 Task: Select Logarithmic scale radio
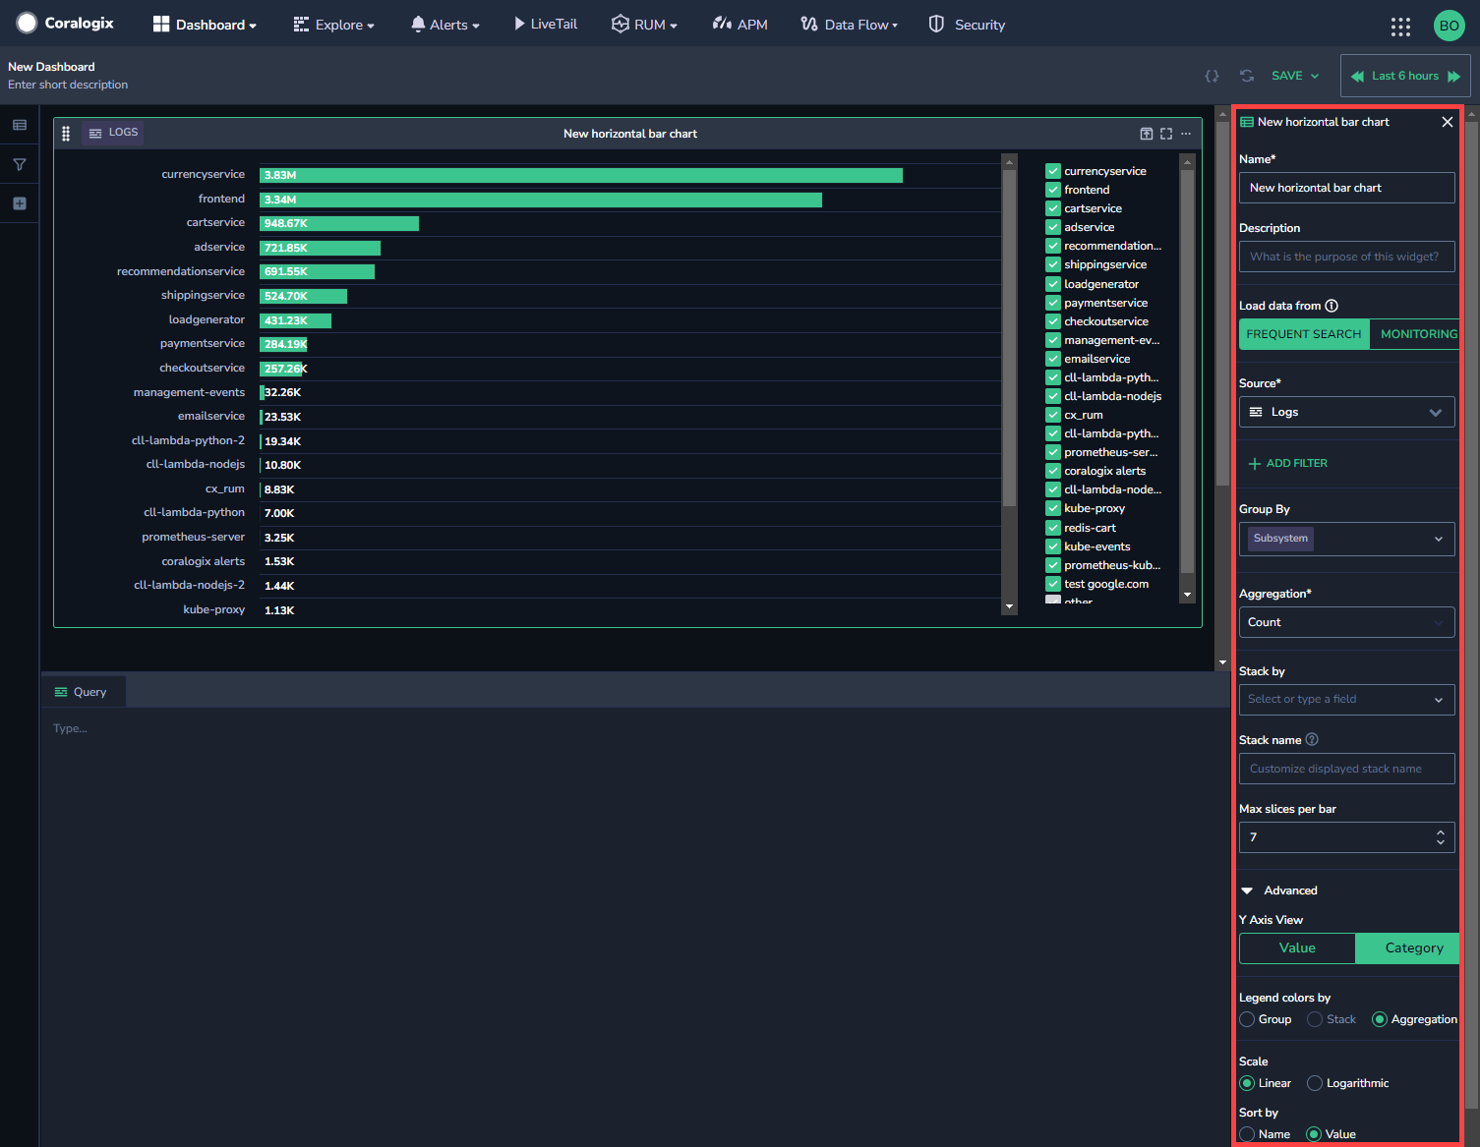(1315, 1083)
